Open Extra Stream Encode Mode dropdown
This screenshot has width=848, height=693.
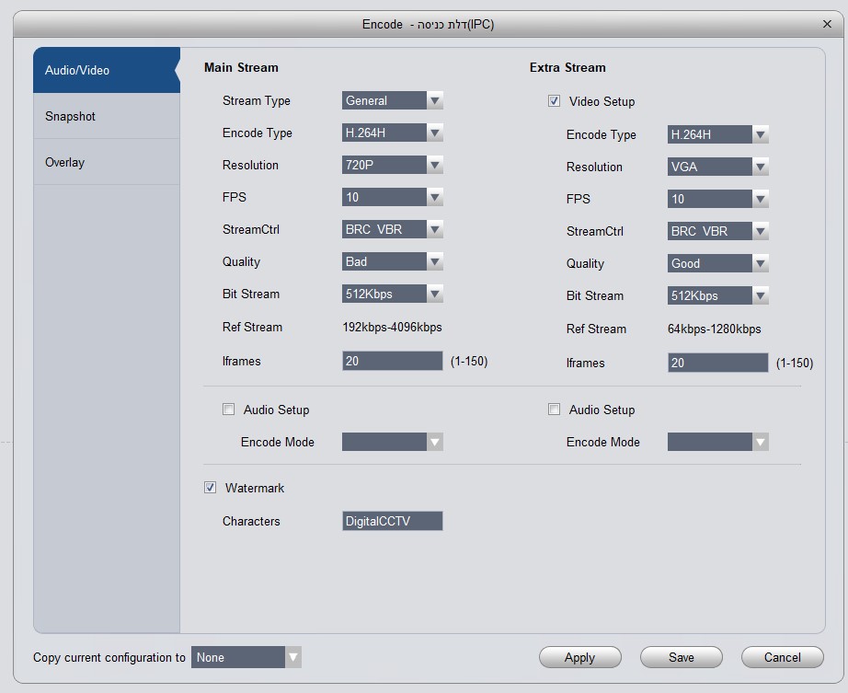[717, 442]
